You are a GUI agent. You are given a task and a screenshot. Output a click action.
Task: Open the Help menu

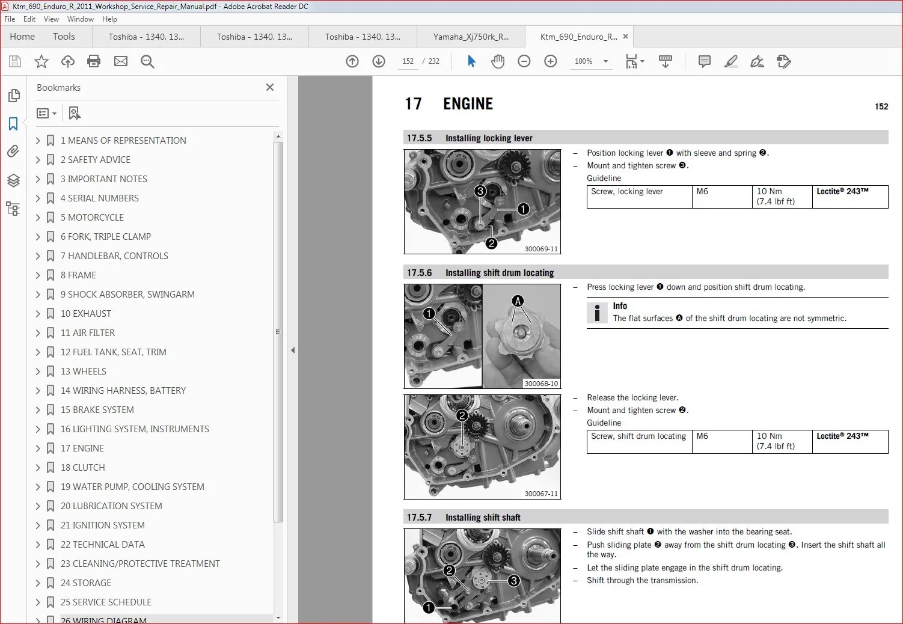109,19
